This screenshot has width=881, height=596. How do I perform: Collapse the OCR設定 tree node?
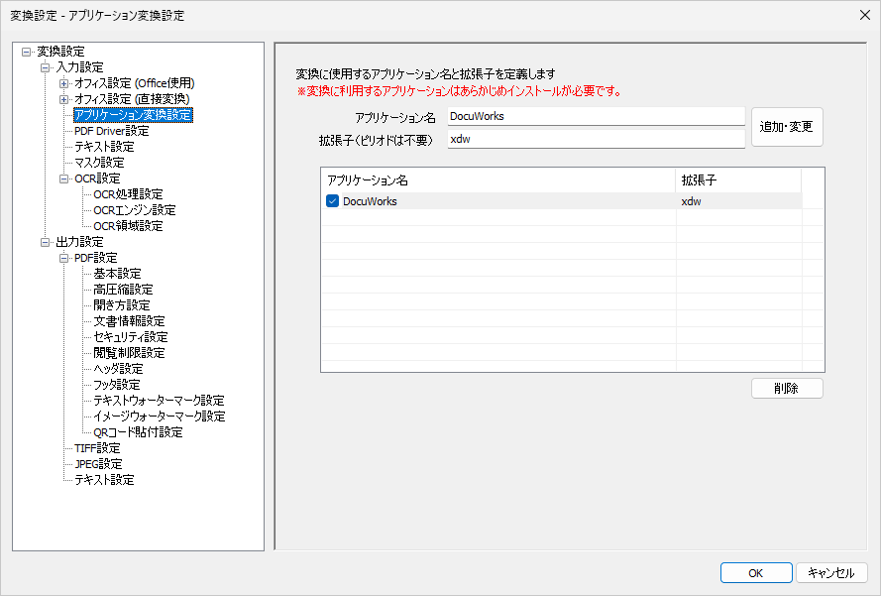(63, 179)
